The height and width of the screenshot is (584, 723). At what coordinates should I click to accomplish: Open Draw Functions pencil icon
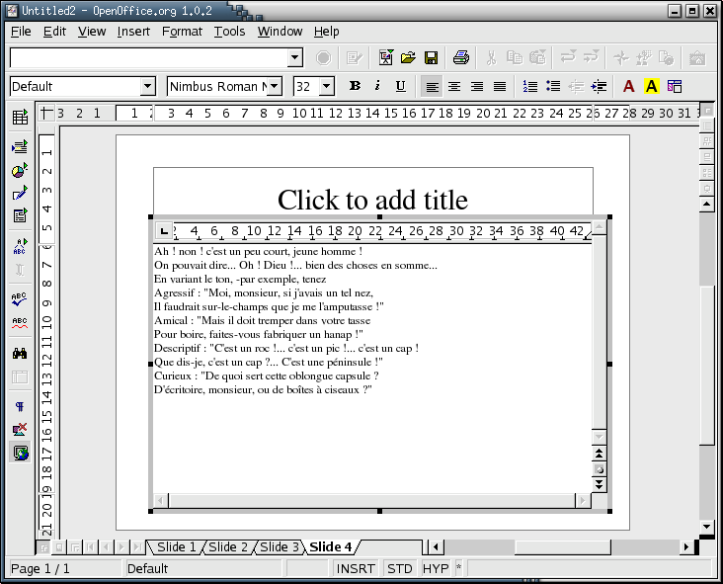pyautogui.click(x=20, y=193)
